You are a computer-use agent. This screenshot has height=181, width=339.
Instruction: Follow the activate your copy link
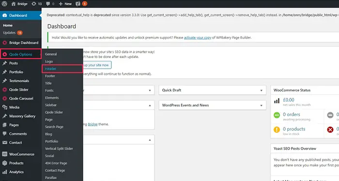pyautogui.click(x=198, y=38)
